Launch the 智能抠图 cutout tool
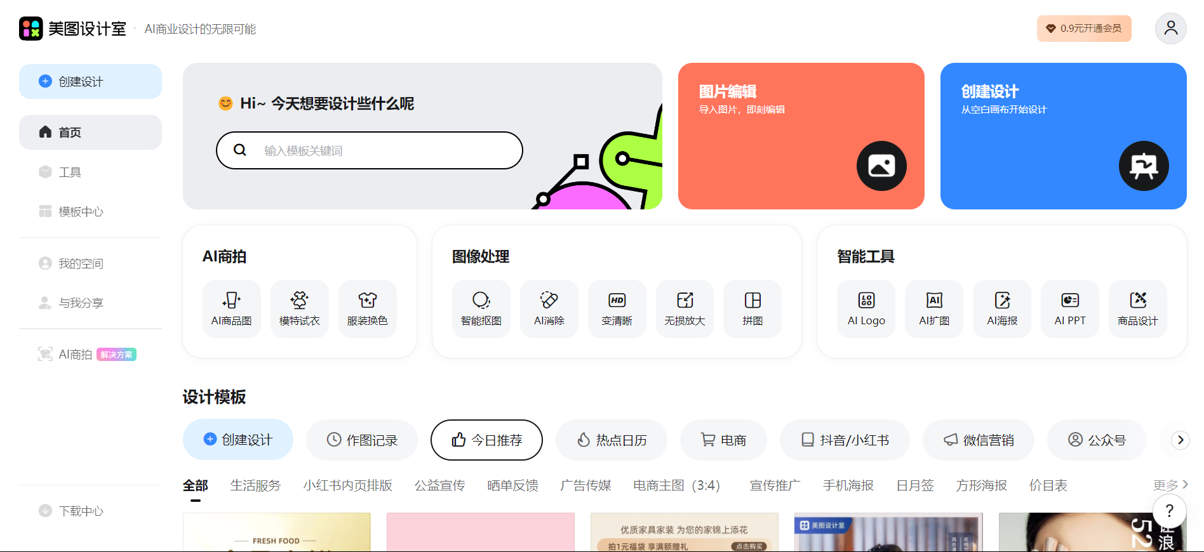Image resolution: width=1204 pixels, height=552 pixels. pyautogui.click(x=481, y=309)
